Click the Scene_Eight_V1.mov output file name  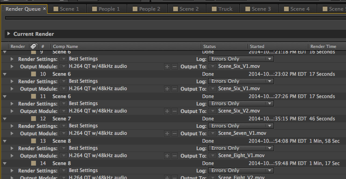pyautogui.click(x=241, y=156)
